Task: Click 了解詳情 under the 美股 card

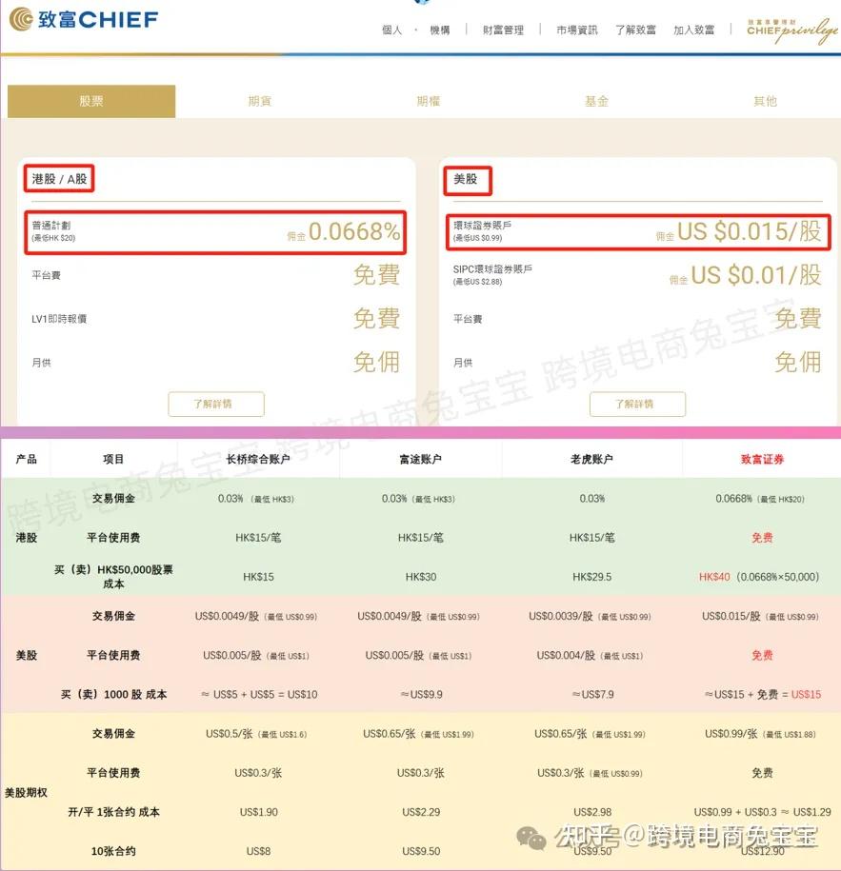Action: (636, 404)
